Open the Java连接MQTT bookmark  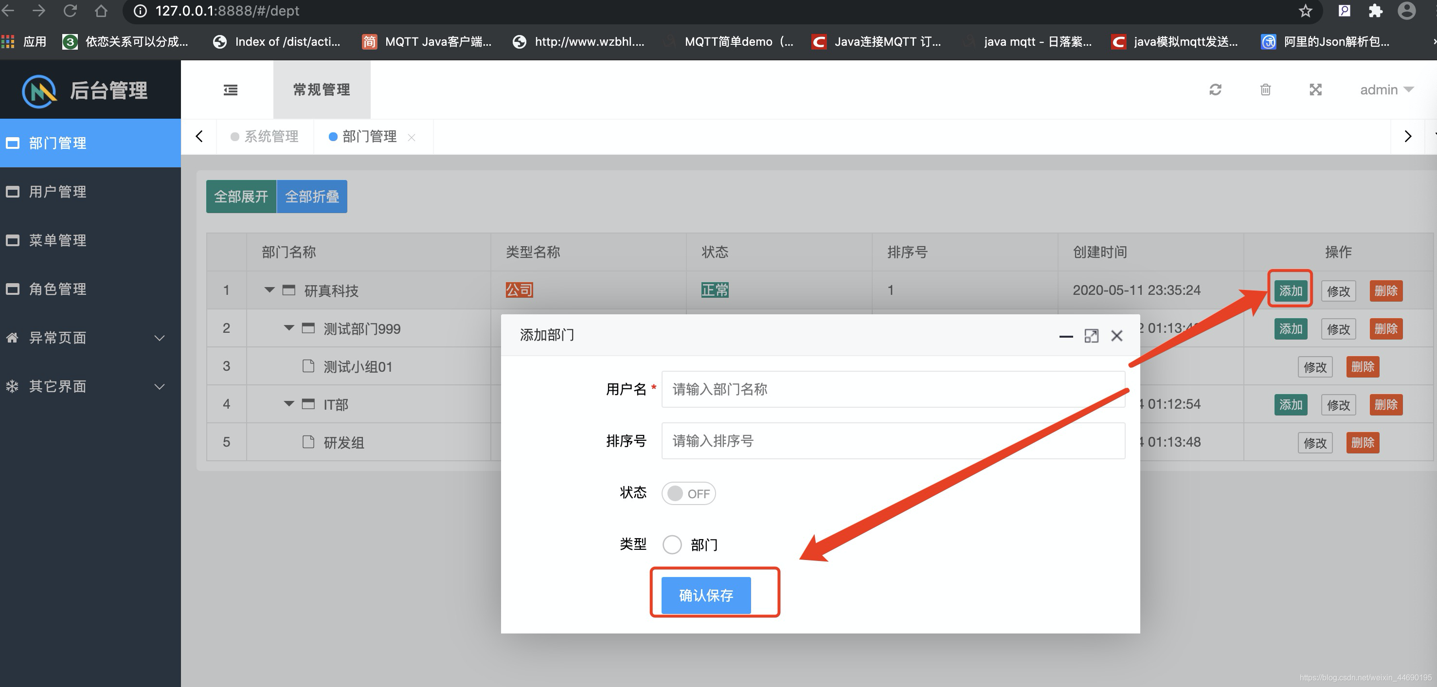point(877,41)
